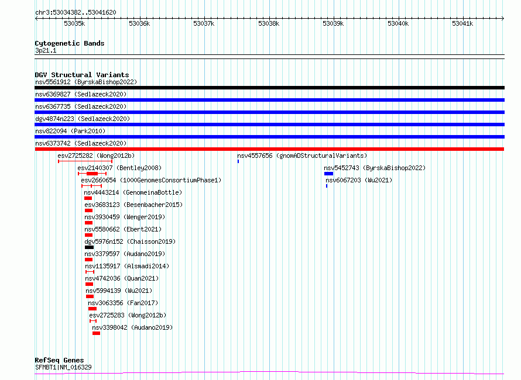Click the RefSeq Genes track title

pos(59,360)
